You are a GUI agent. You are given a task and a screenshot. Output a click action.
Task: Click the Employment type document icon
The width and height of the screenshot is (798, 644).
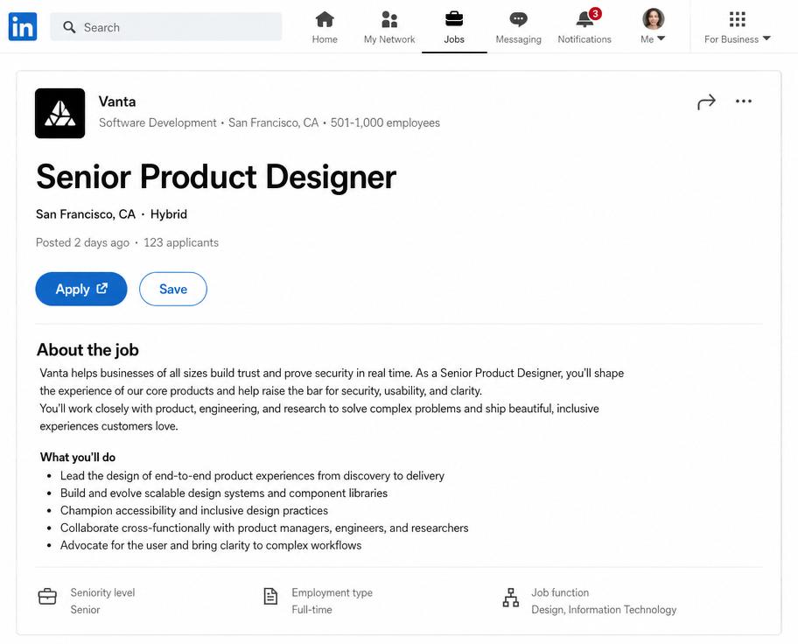[270, 596]
